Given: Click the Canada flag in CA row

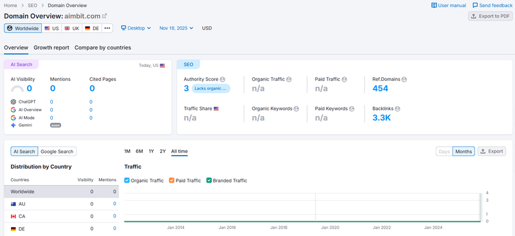Looking at the screenshot, I should (14, 216).
